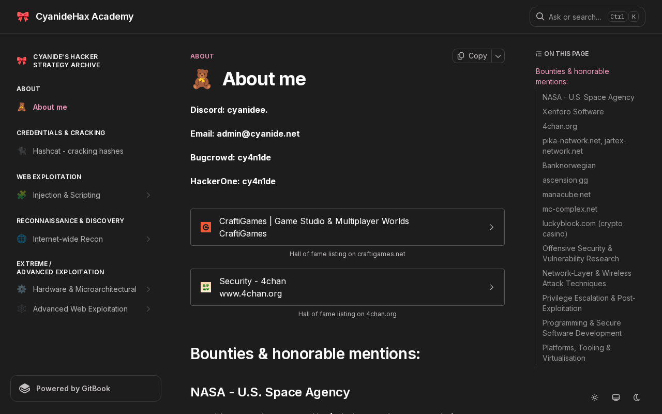Click the Ask or search field

click(x=588, y=17)
